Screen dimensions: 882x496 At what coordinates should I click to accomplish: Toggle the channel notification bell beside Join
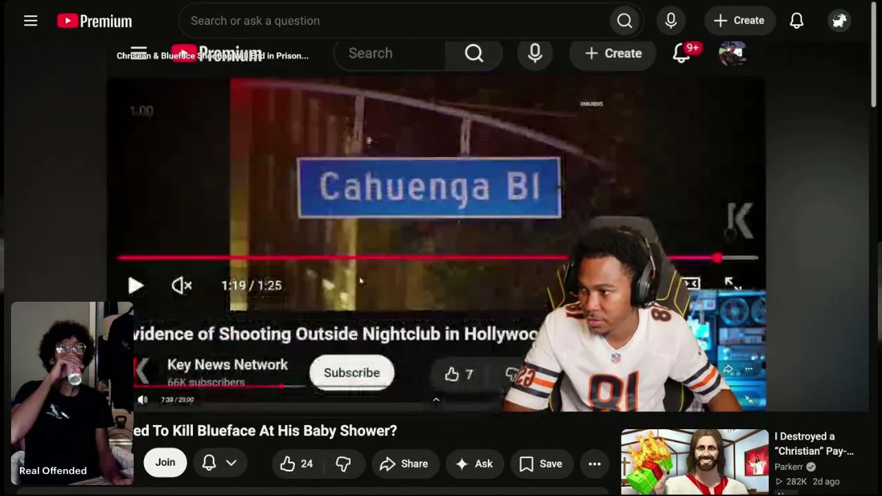pos(209,463)
